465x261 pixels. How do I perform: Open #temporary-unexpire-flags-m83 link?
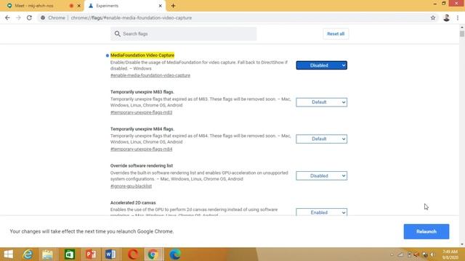[141, 112]
